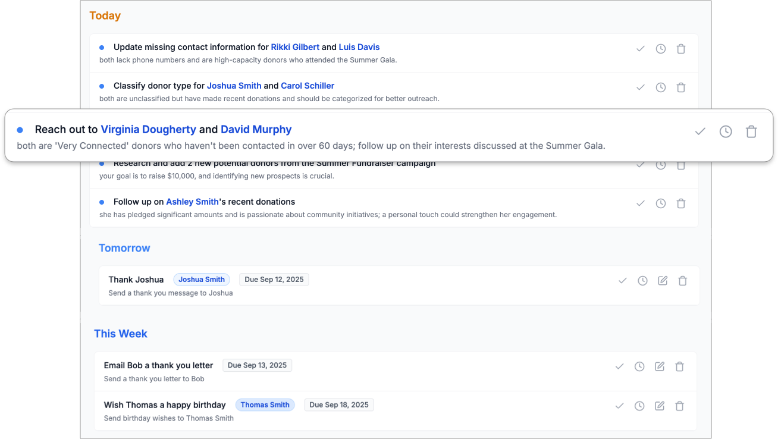Mark the Virginia Dougherty outreach task complete
The width and height of the screenshot is (778, 439).
pos(700,131)
